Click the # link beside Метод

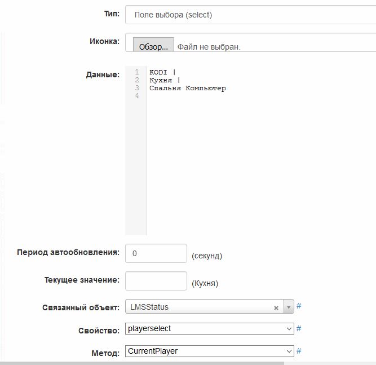point(299,351)
